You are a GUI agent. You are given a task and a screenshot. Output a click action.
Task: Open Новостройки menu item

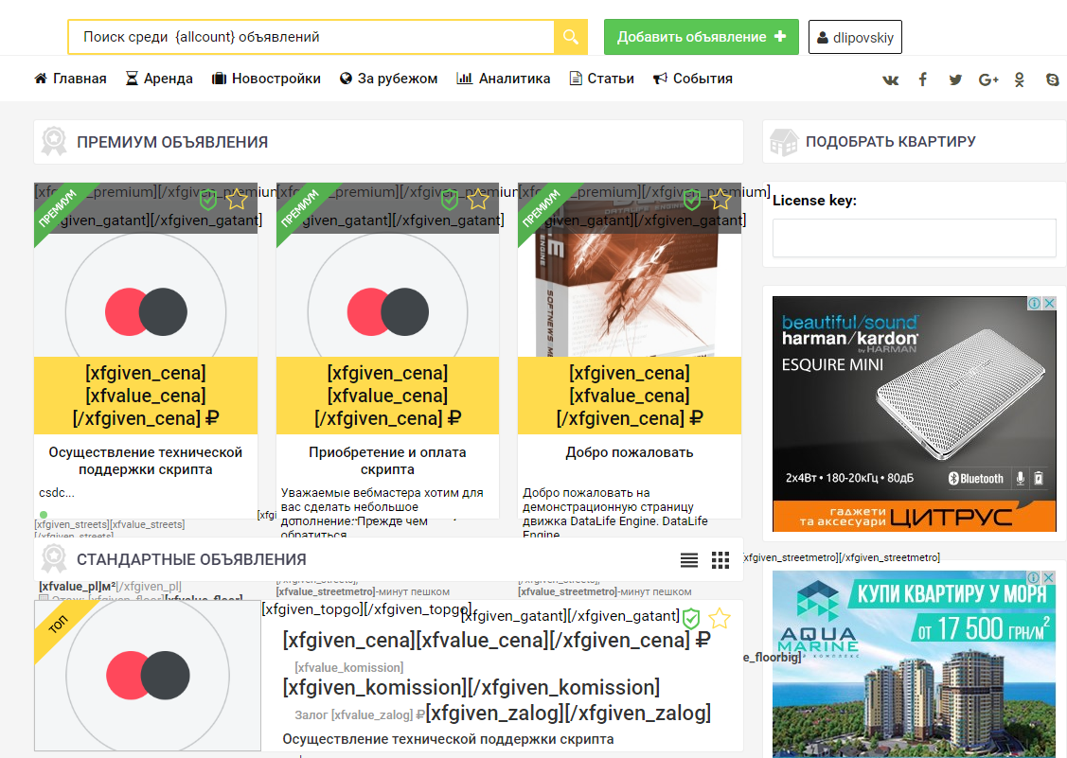tap(266, 79)
